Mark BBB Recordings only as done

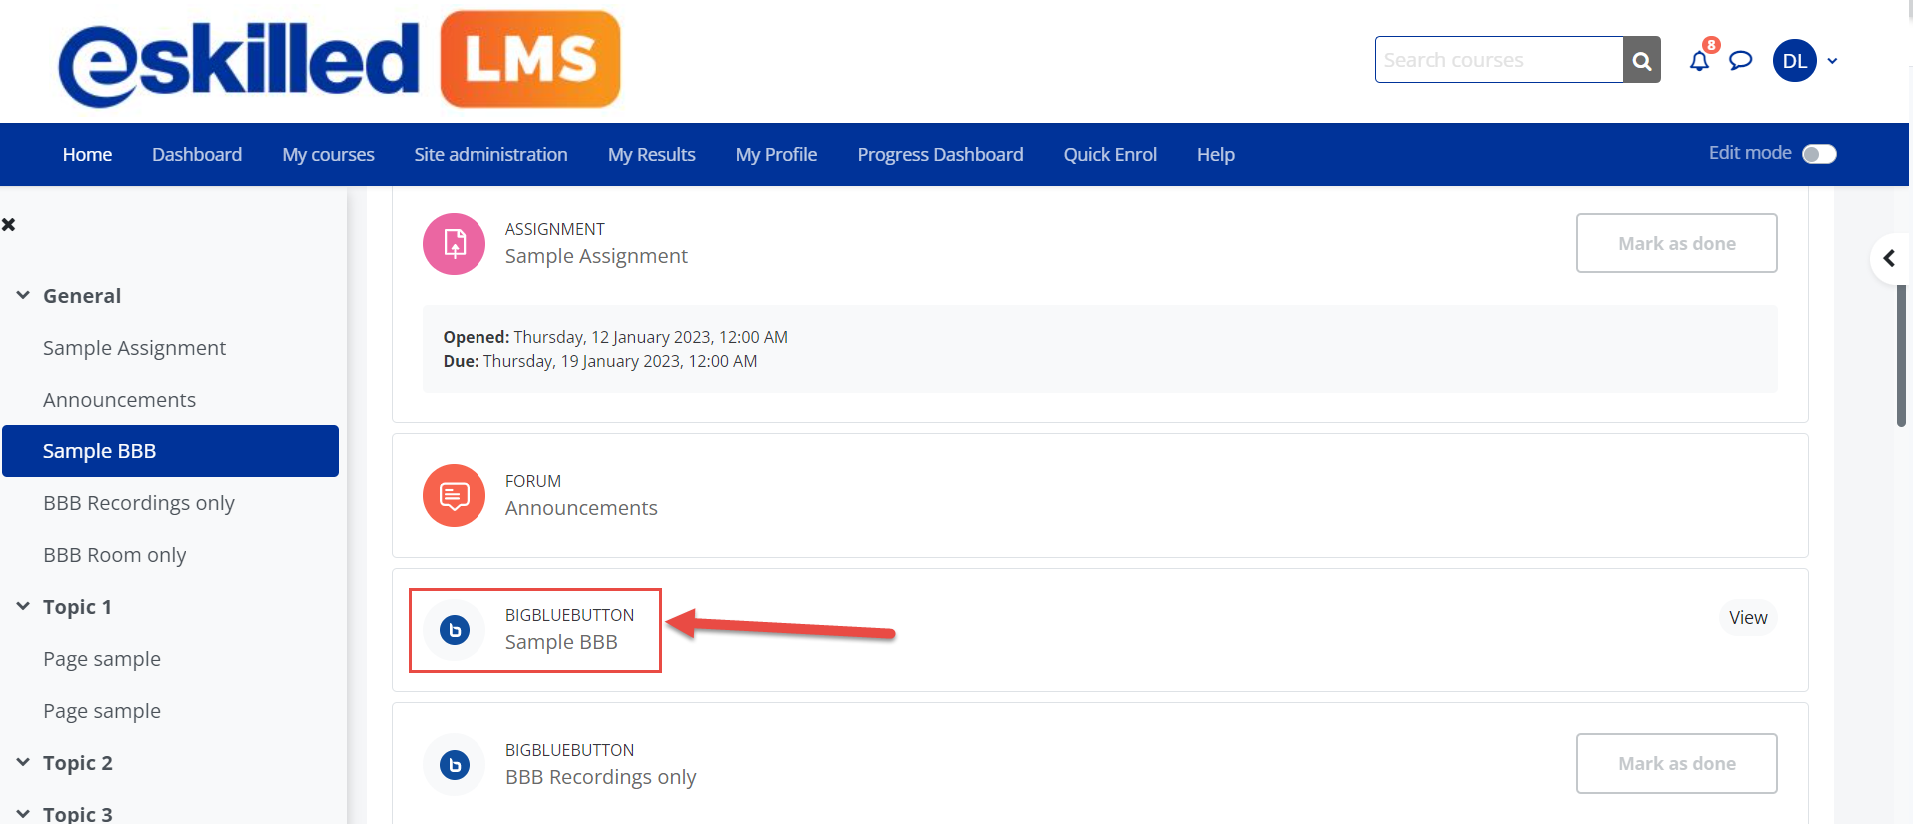pyautogui.click(x=1677, y=764)
